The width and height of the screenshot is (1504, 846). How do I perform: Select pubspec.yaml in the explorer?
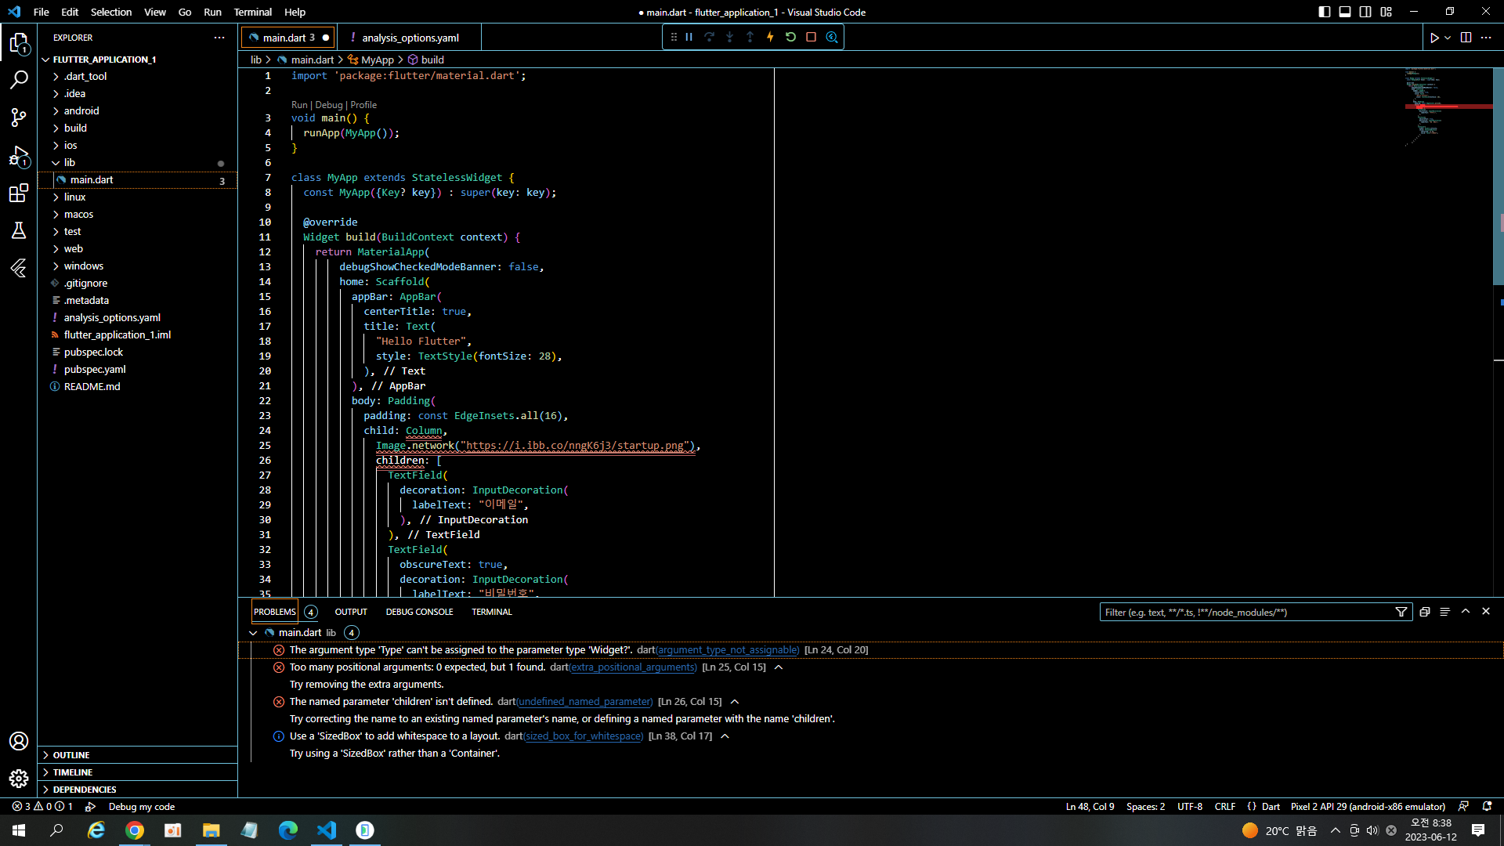pos(95,370)
